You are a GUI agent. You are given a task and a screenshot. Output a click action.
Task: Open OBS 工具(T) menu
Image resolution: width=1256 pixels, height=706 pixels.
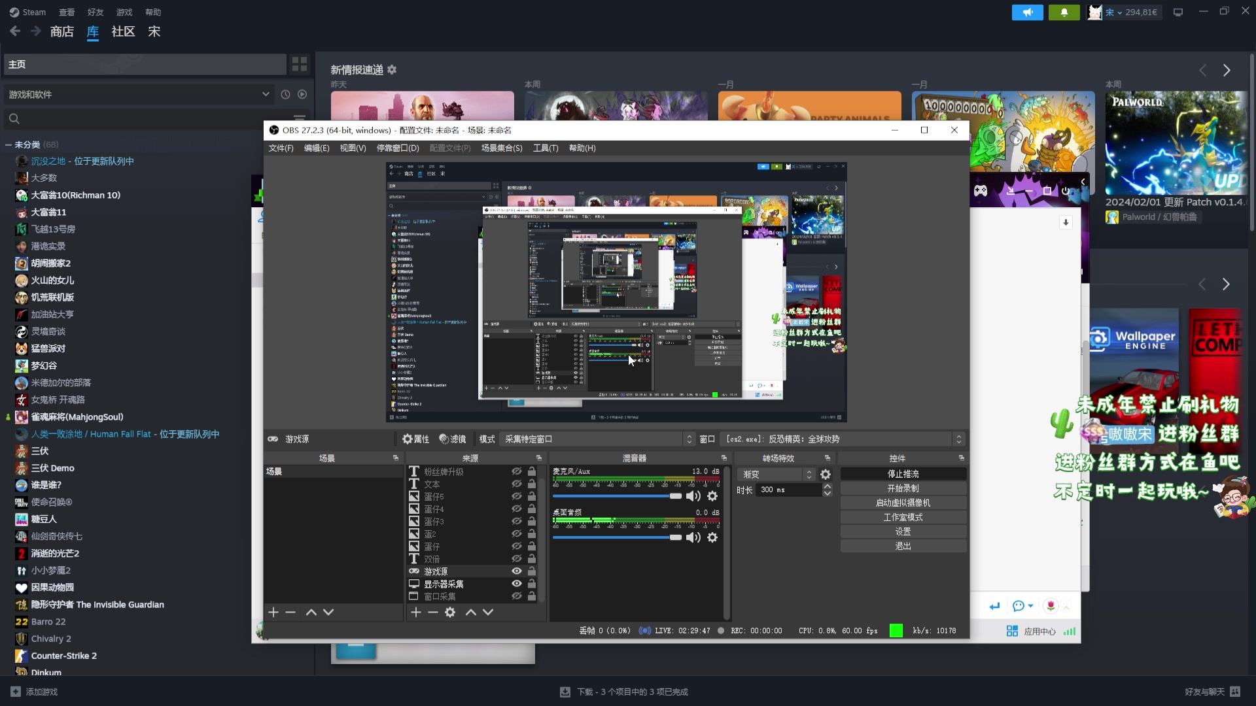(x=545, y=148)
